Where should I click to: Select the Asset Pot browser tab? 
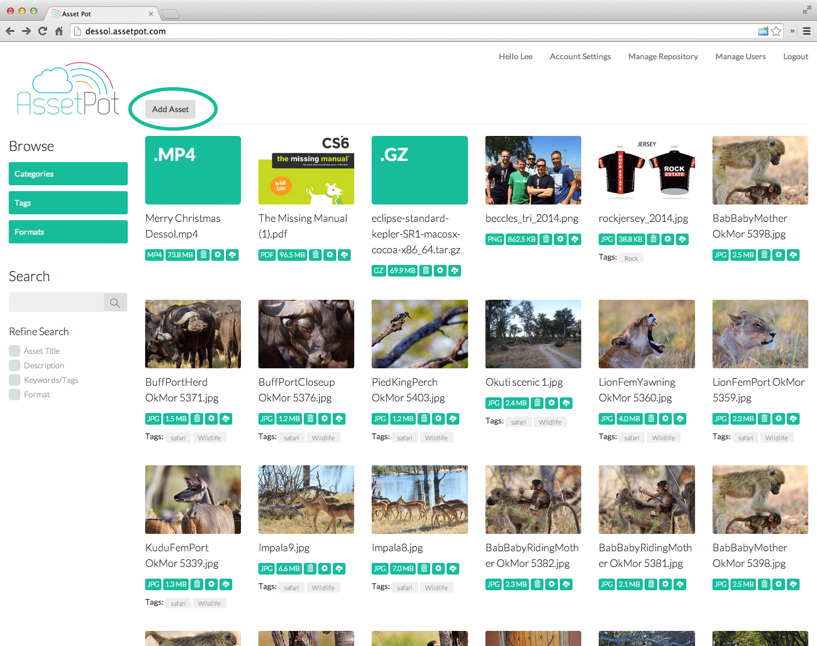[102, 13]
